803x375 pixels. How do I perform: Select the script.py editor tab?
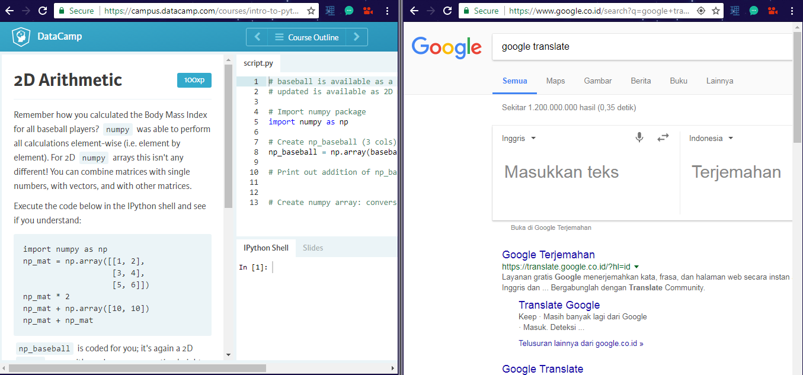click(x=258, y=63)
